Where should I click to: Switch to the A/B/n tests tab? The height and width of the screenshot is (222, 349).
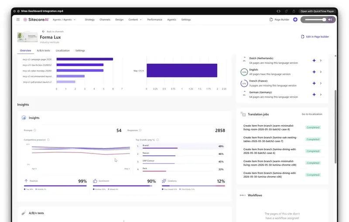coord(43,51)
